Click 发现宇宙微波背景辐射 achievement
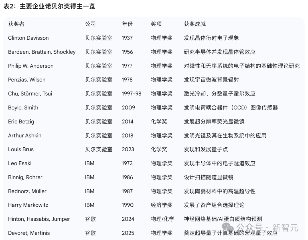The width and height of the screenshot is (308, 240). pyautogui.click(x=211, y=80)
